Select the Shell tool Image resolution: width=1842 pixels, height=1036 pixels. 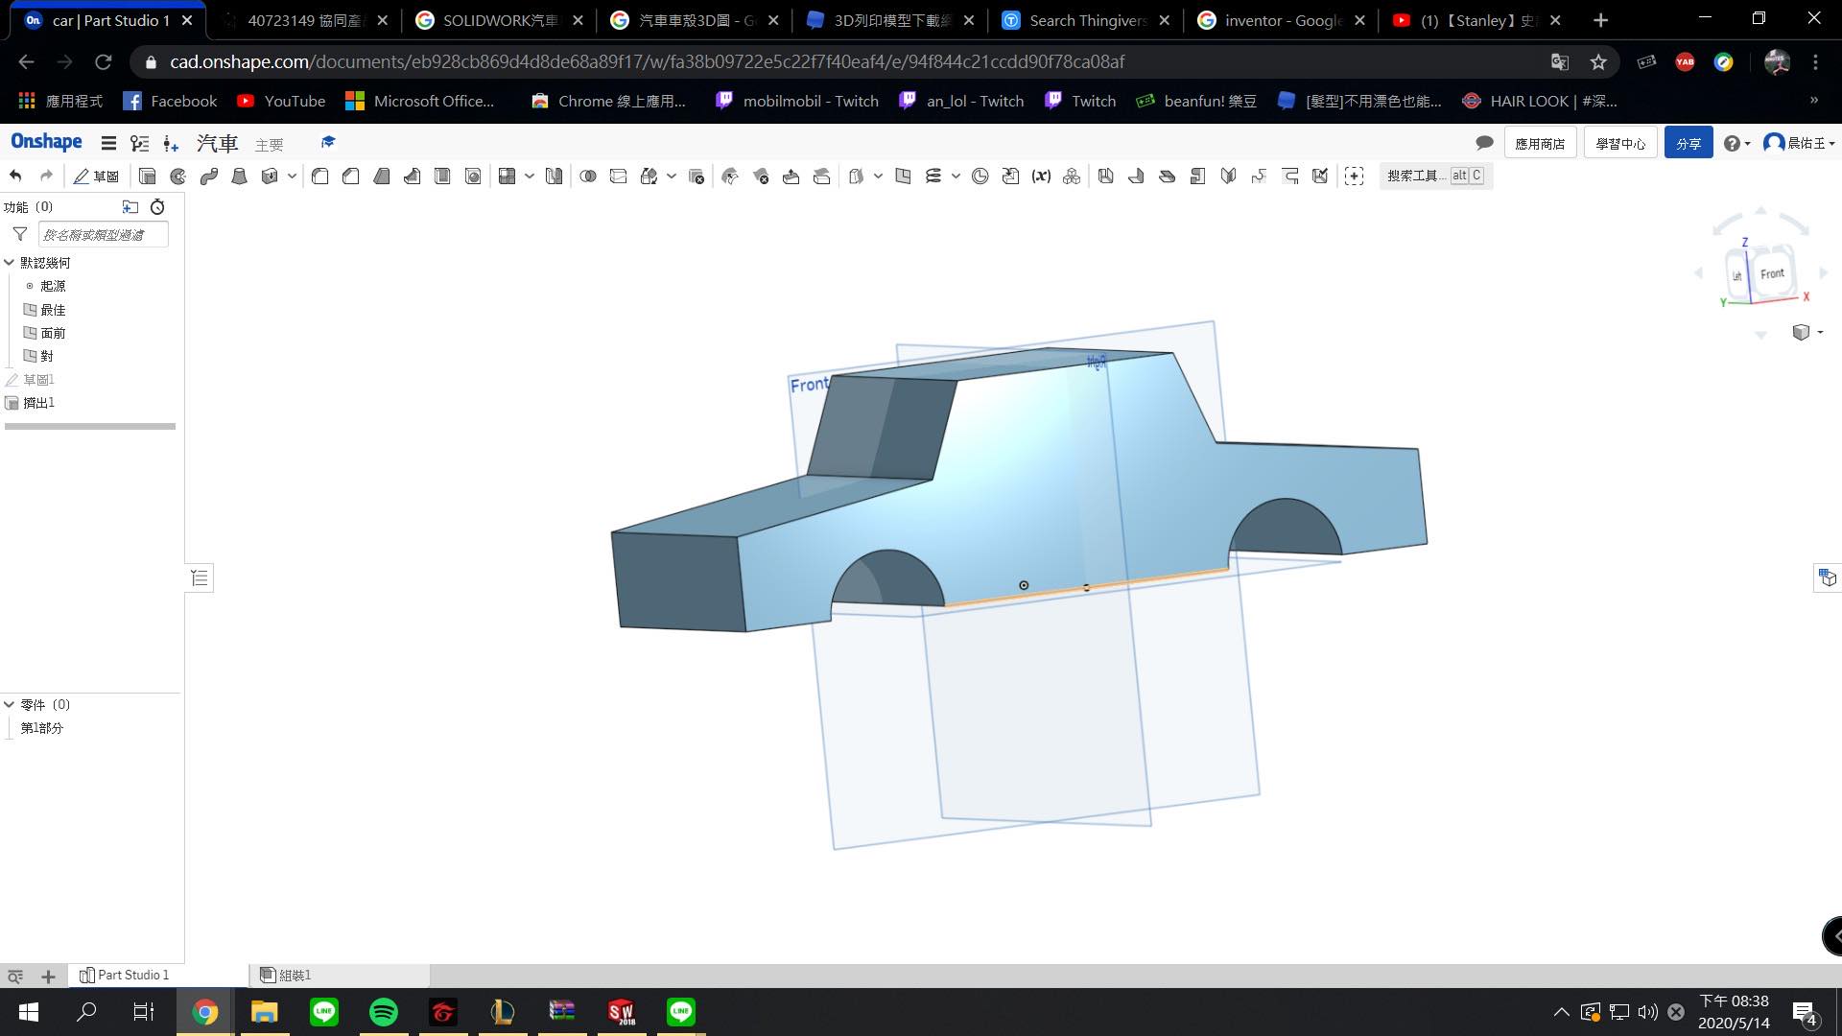pos(442,176)
